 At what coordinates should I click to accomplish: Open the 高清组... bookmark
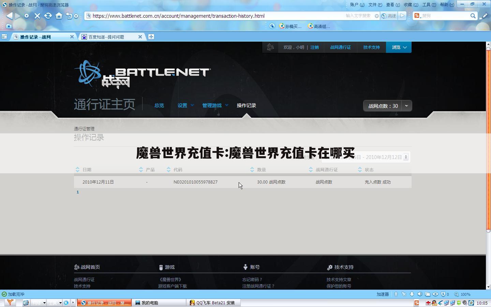[x=319, y=26]
